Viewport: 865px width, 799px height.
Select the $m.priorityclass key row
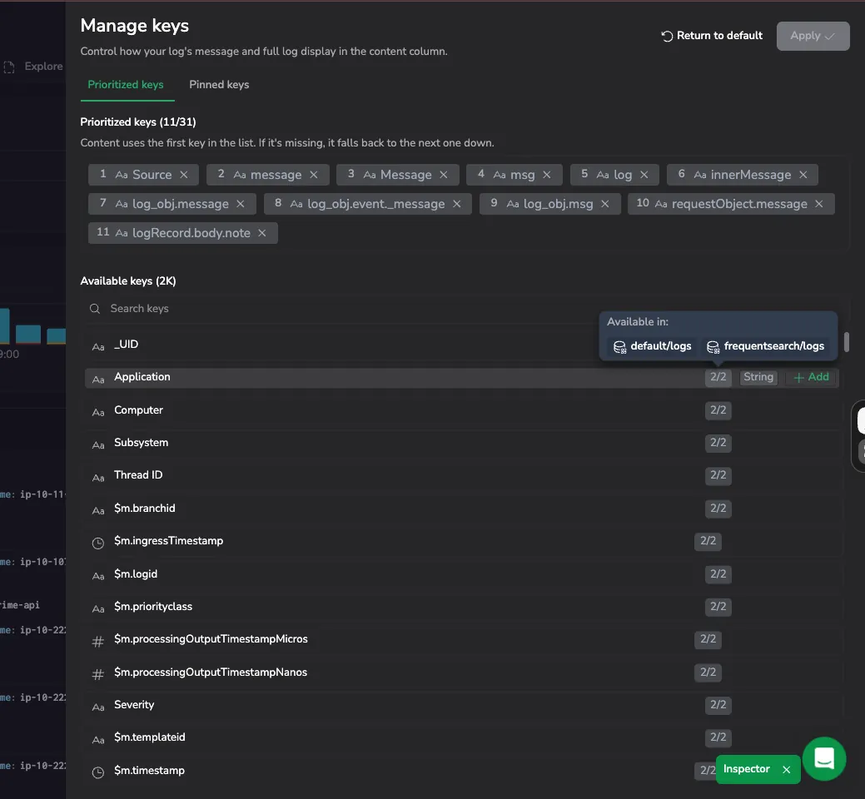[x=462, y=607]
